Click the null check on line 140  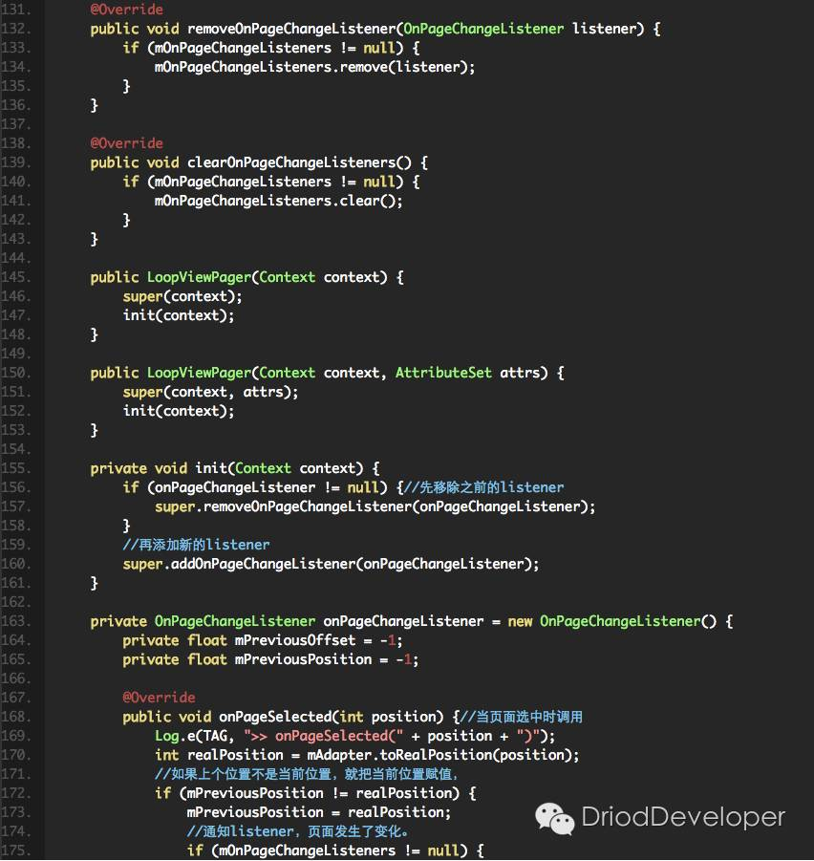coord(271,182)
